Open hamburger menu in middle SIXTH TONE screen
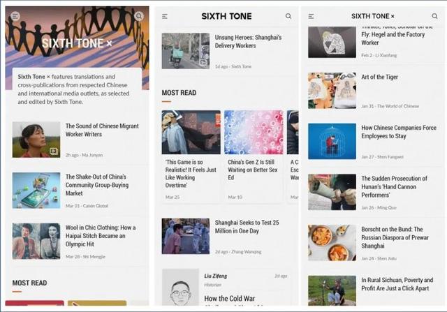The image size is (447, 312). pyautogui.click(x=165, y=16)
